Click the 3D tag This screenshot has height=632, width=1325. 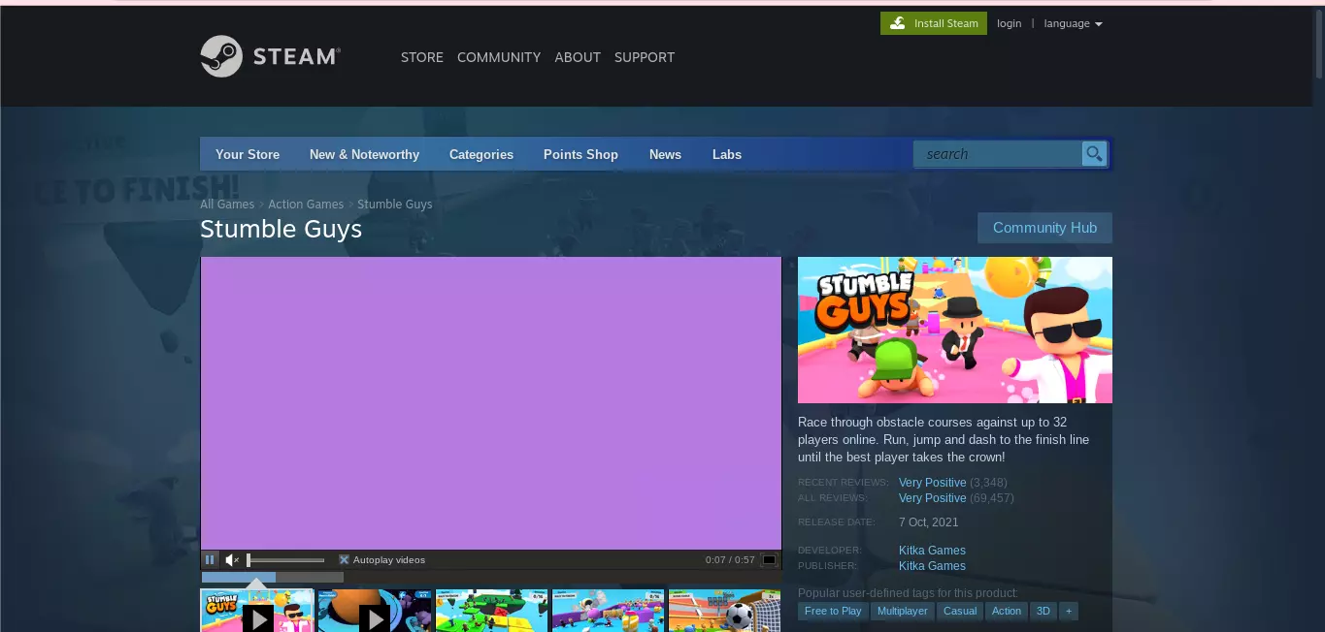[x=1043, y=611]
